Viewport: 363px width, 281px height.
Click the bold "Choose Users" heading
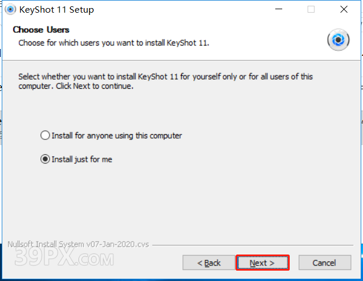(x=41, y=29)
